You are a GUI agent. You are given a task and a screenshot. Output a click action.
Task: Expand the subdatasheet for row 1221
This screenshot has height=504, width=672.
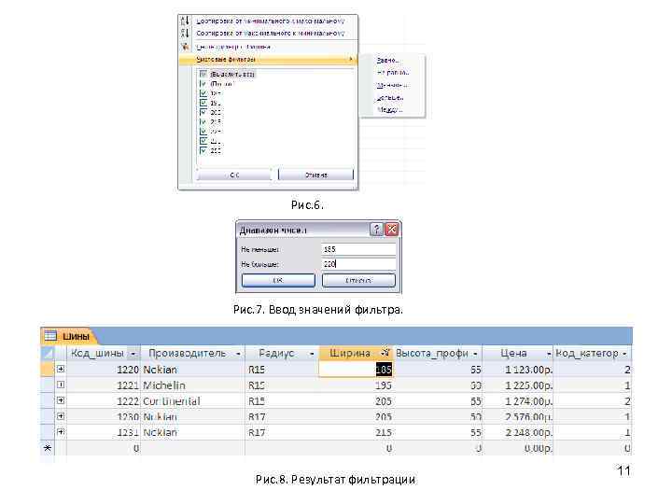click(x=61, y=385)
